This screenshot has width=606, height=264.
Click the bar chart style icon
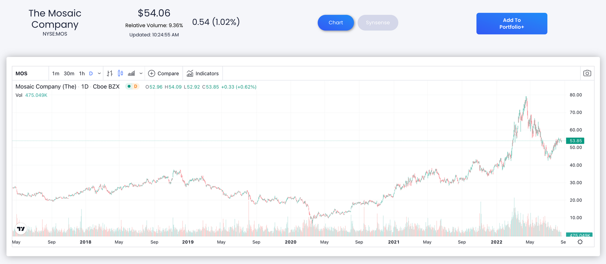pos(110,73)
